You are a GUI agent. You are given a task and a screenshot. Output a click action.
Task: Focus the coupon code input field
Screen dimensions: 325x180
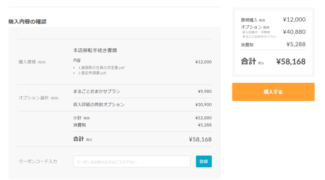(x=132, y=162)
